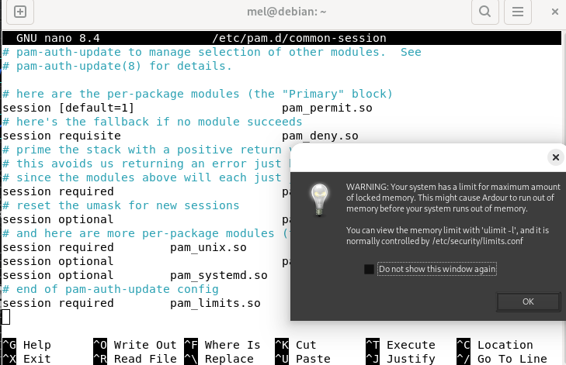Click the ^X Exit shortcut in nano
This screenshot has height=365, width=566.
(x=26, y=359)
